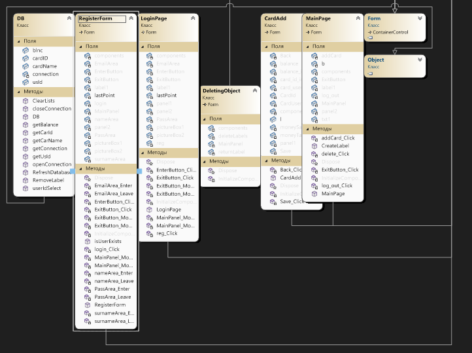The height and width of the screenshot is (353, 472).
Task: Select lastPoint field icon in RegisterForm
Action: point(88,96)
